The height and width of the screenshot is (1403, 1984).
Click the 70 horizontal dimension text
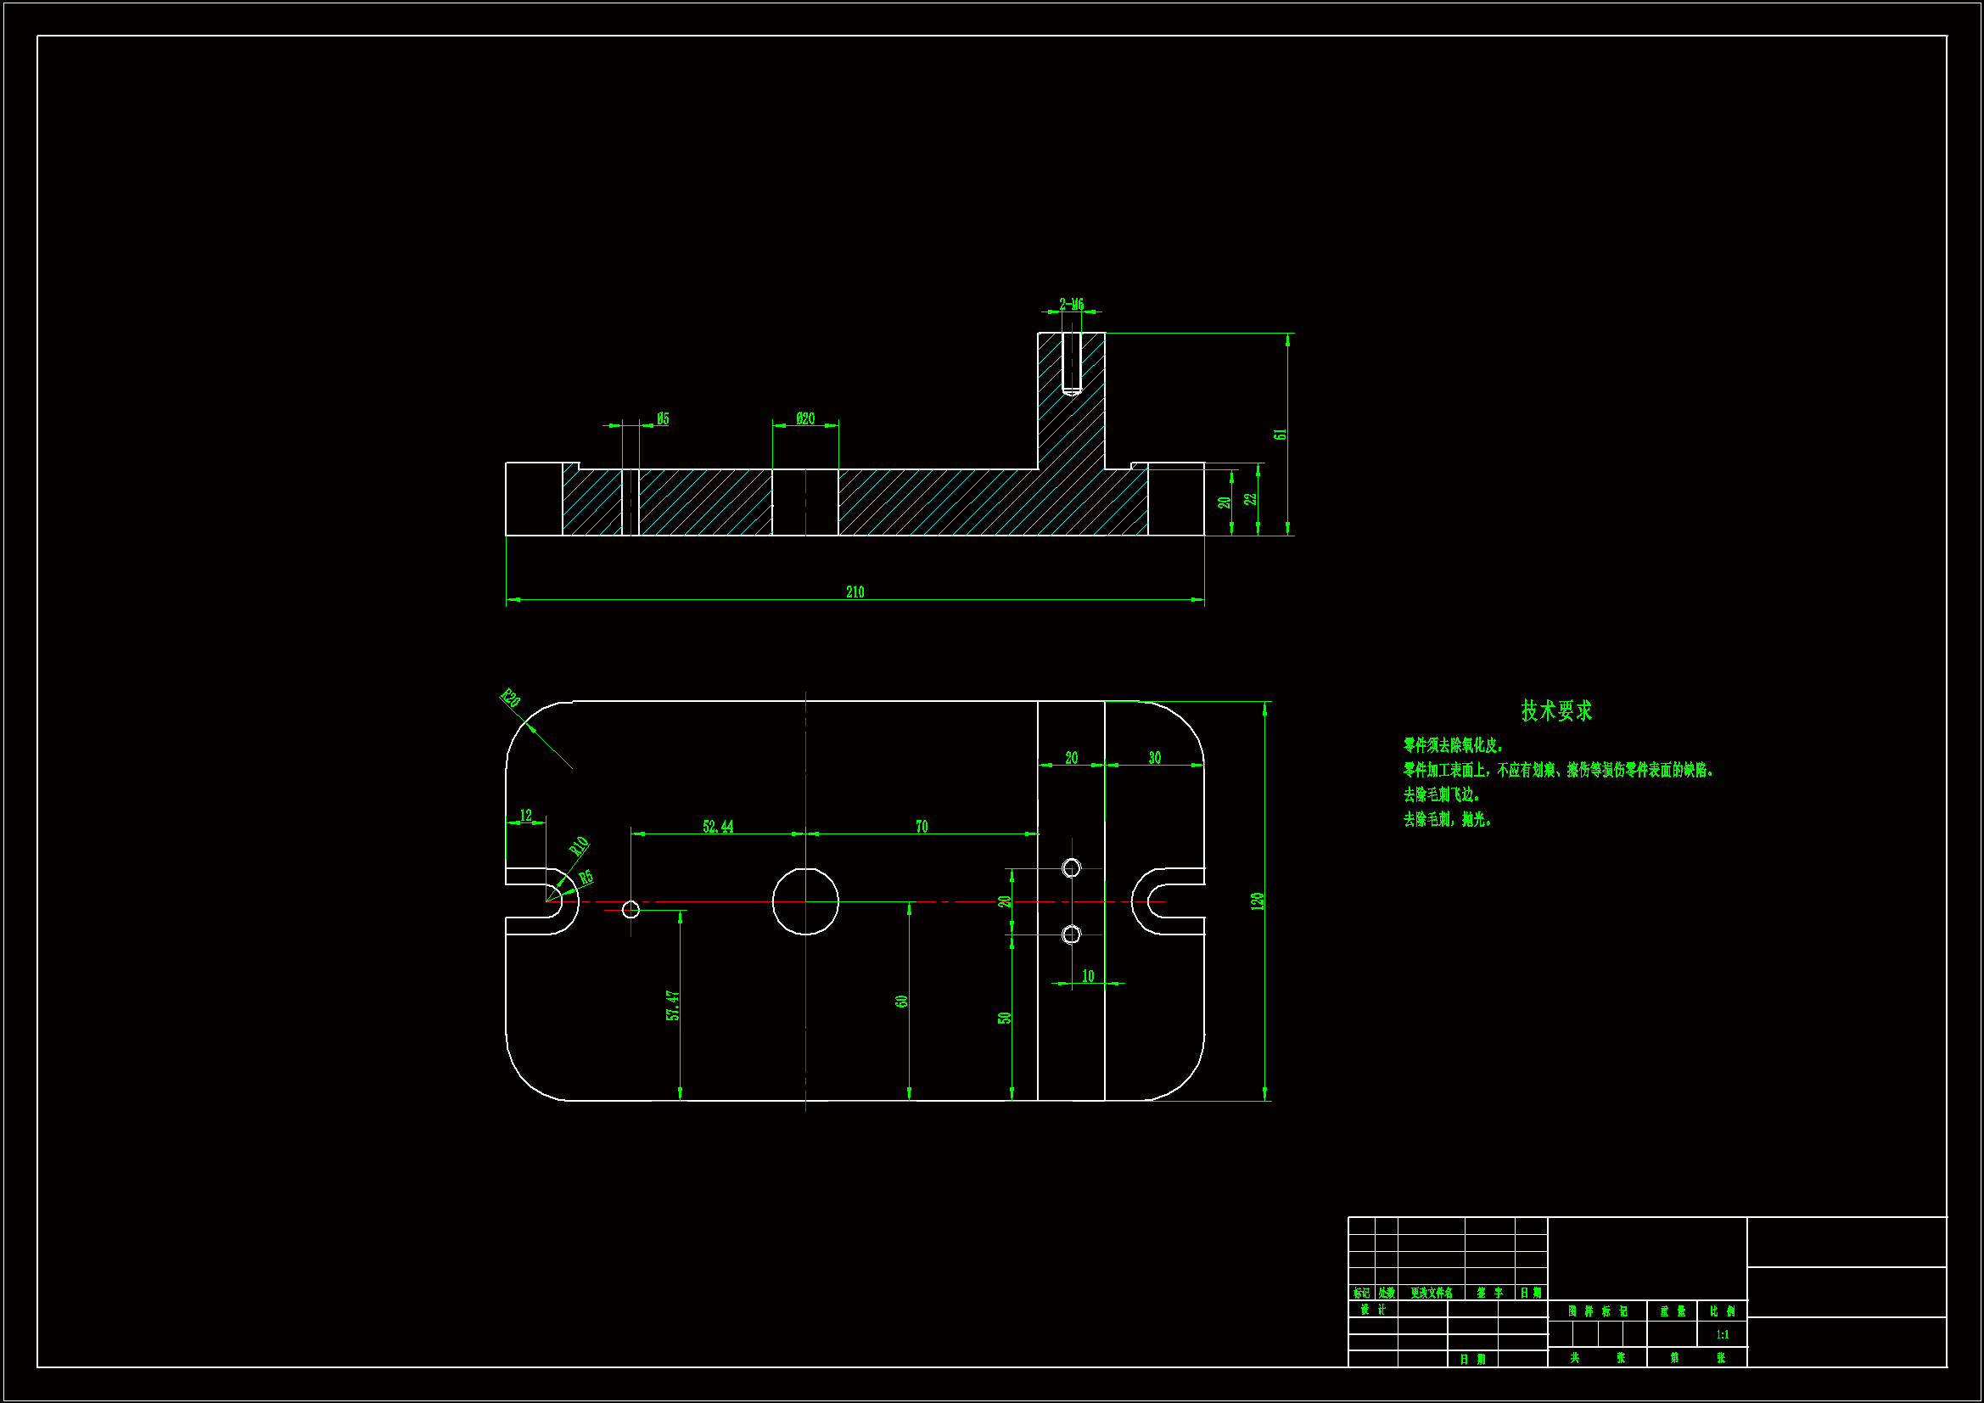coord(922,827)
